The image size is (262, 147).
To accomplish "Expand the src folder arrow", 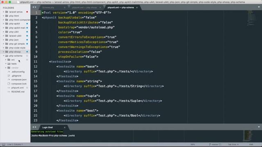I will coord(6,60).
